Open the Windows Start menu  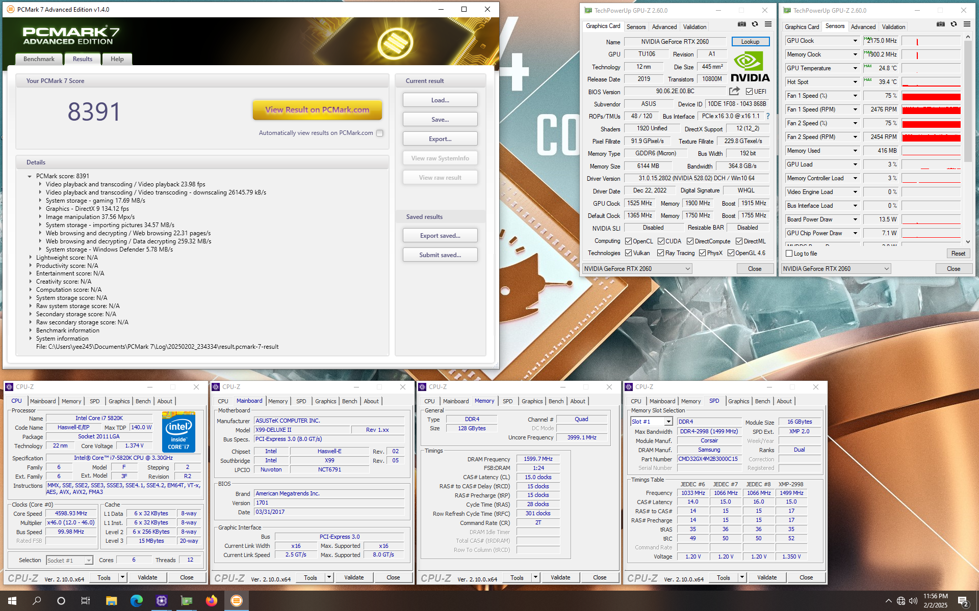(x=12, y=601)
